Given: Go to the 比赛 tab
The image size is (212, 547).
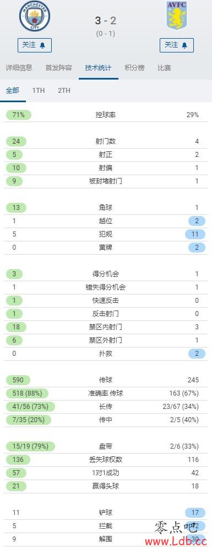Looking at the screenshot, I should coord(164,67).
